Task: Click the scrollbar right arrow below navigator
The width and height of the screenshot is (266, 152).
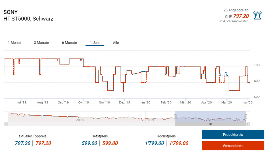Action: (248, 124)
